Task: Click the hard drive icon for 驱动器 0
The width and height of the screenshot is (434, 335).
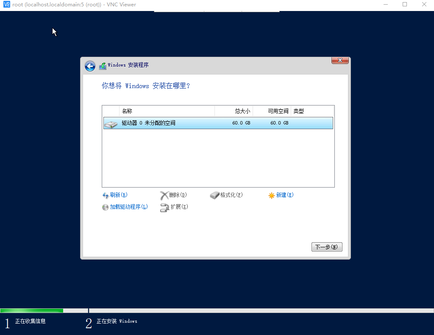Action: pyautogui.click(x=111, y=125)
